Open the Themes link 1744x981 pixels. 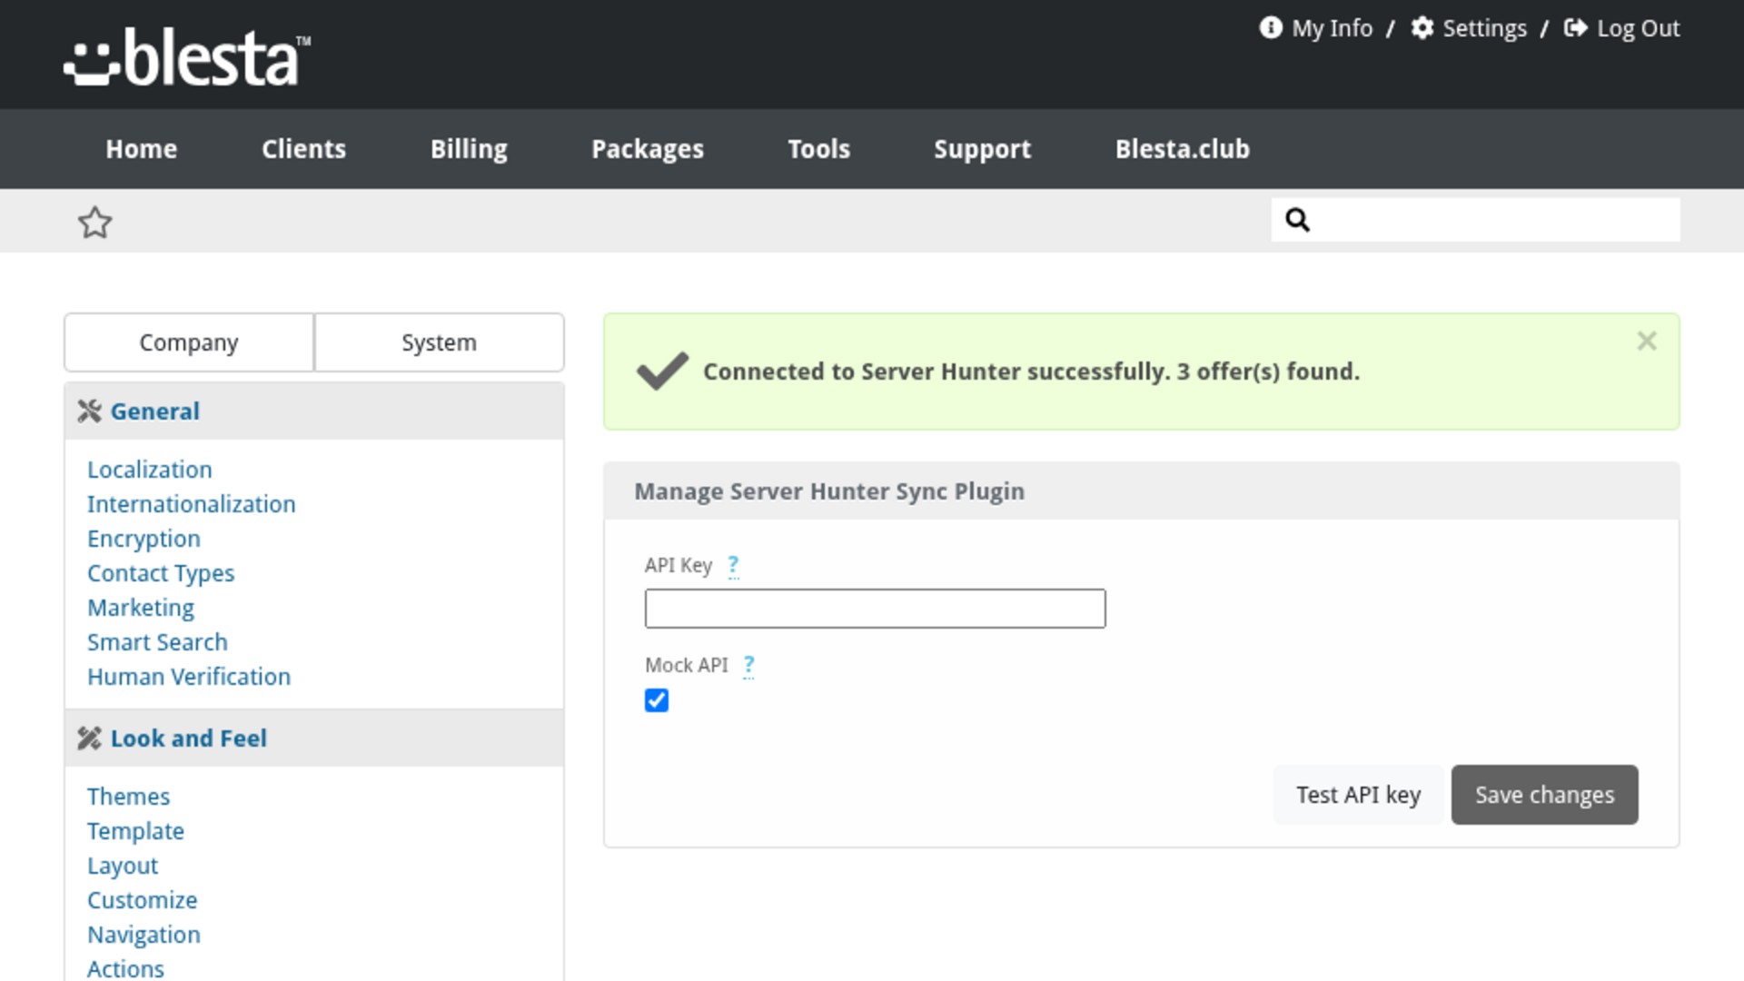[128, 797]
